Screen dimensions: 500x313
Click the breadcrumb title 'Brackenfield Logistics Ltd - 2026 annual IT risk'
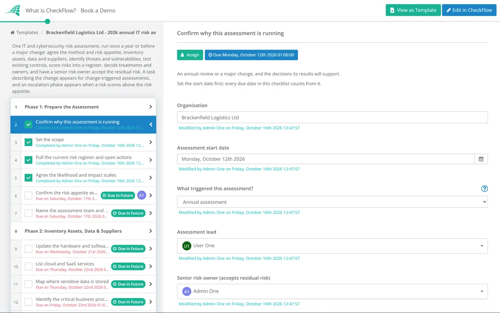click(101, 32)
